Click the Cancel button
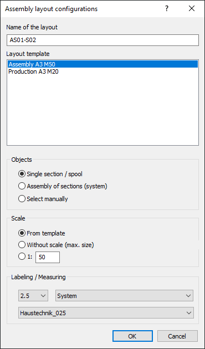Viewport: 205px width, 349px height. coord(177,336)
